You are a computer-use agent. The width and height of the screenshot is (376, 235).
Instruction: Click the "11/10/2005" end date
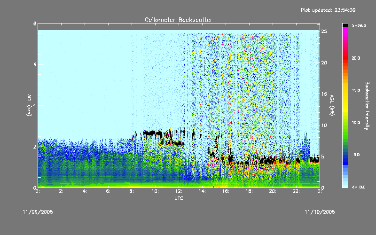(320, 212)
